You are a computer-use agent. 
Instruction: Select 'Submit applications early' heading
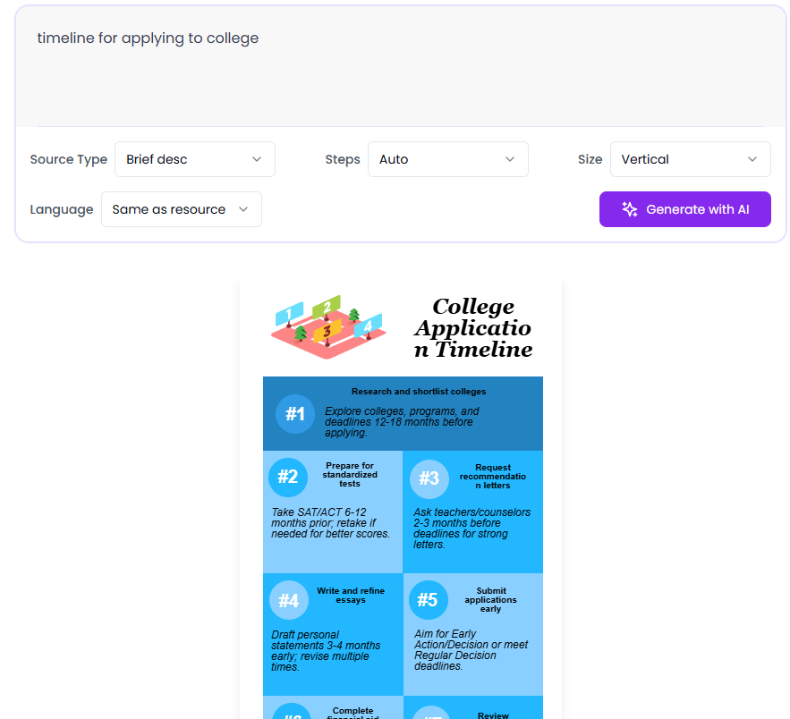(490, 600)
